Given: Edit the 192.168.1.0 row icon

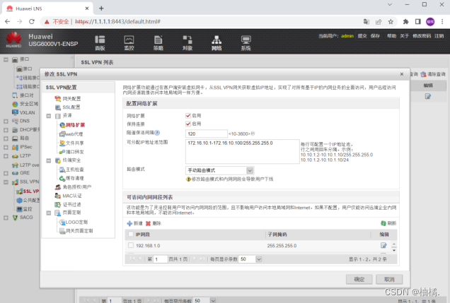Looking at the screenshot, I should click(x=383, y=245).
